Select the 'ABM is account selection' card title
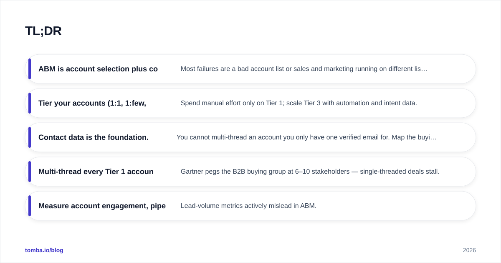 click(x=98, y=69)
